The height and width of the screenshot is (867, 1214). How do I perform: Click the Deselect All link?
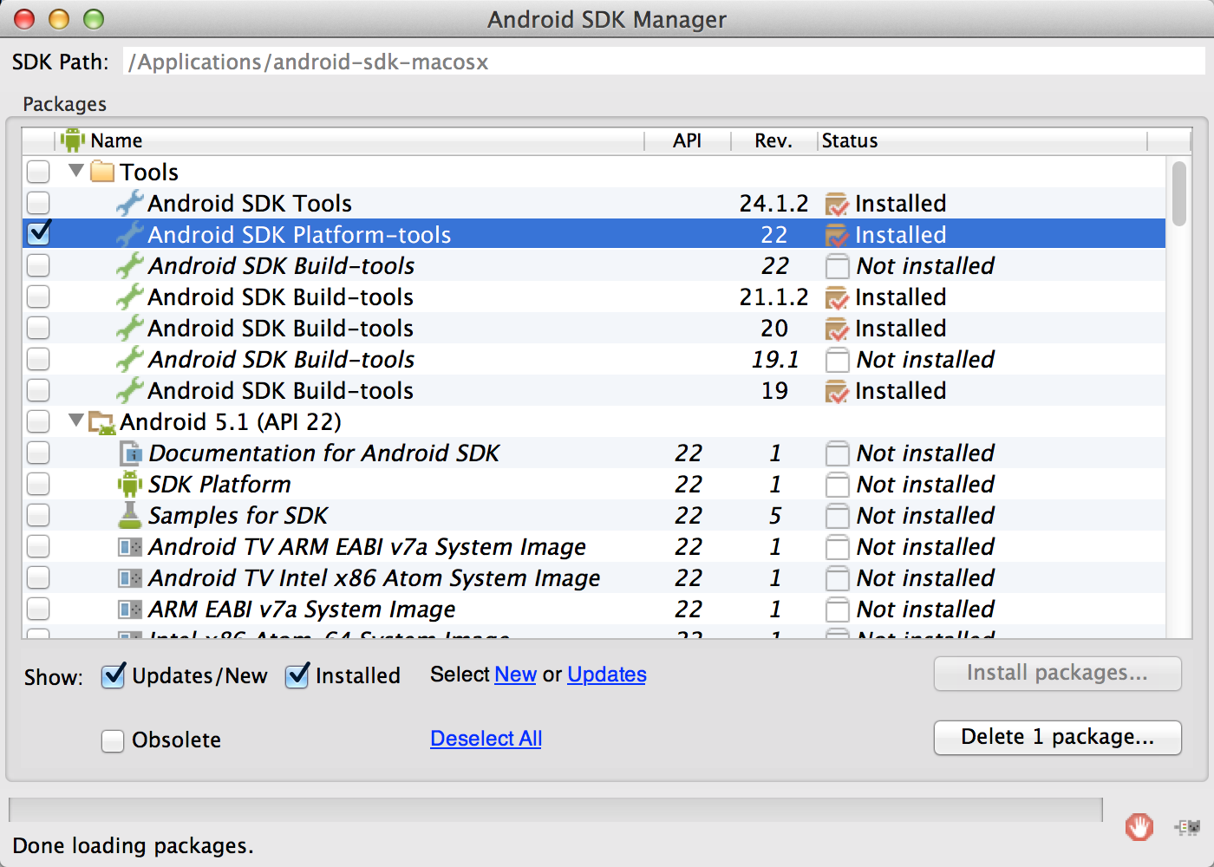486,739
